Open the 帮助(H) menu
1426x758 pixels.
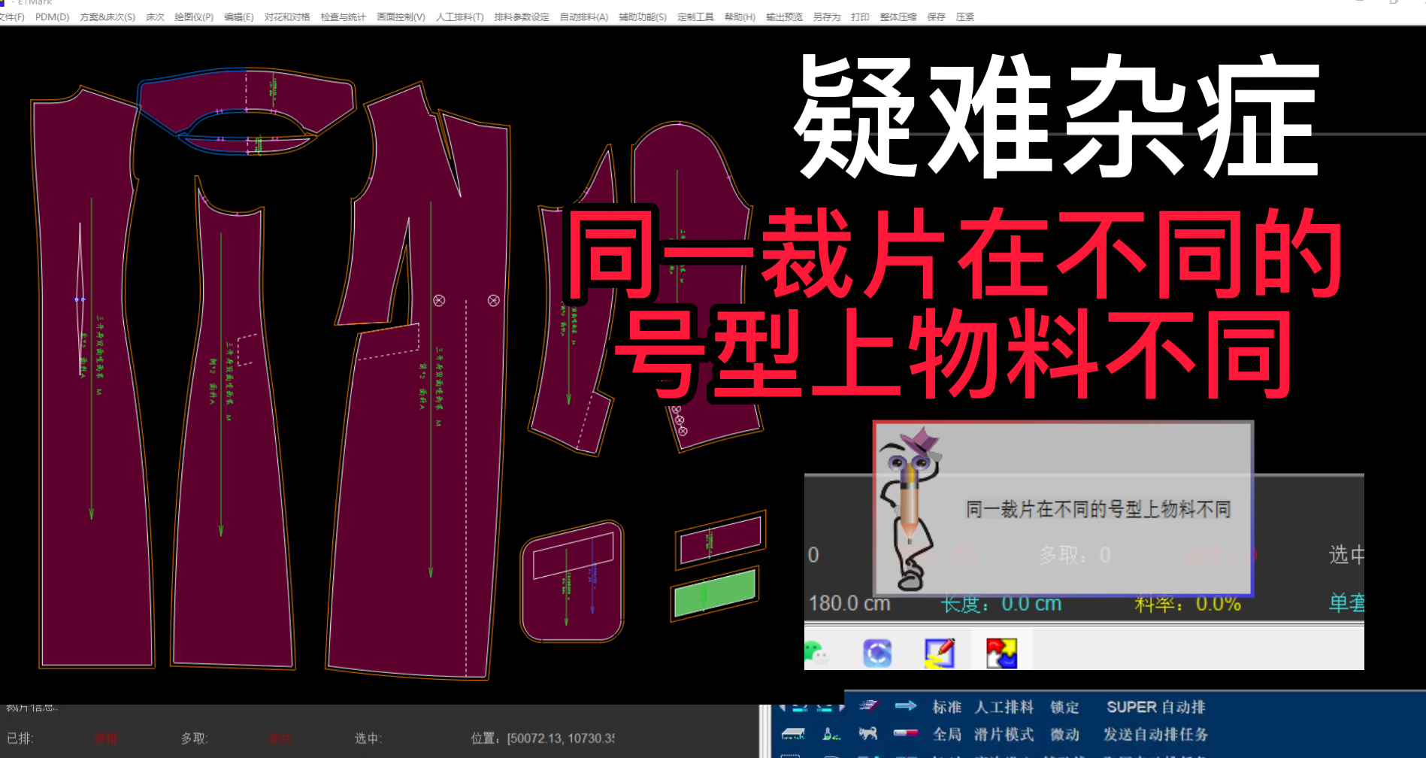pos(740,17)
